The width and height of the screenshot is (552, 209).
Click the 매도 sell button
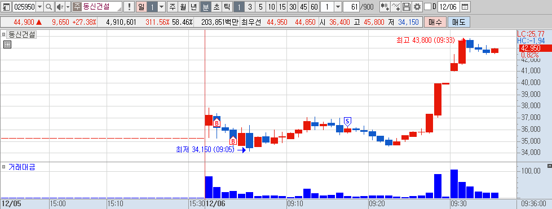[x=459, y=22]
